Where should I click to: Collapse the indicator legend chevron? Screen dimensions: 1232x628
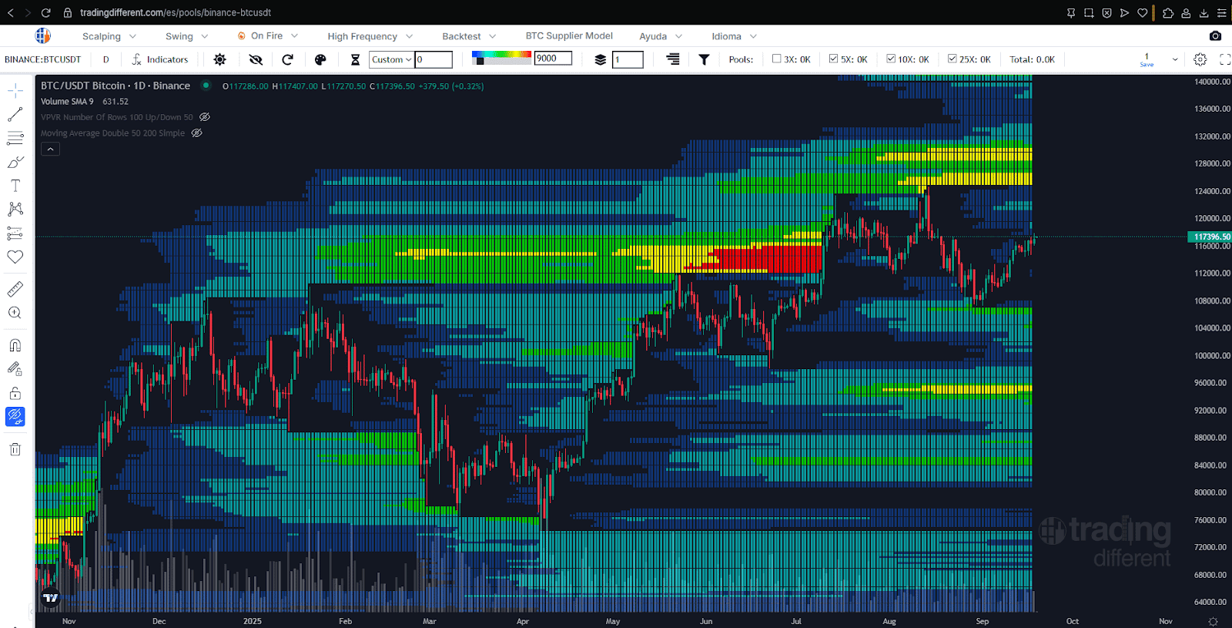pos(50,149)
